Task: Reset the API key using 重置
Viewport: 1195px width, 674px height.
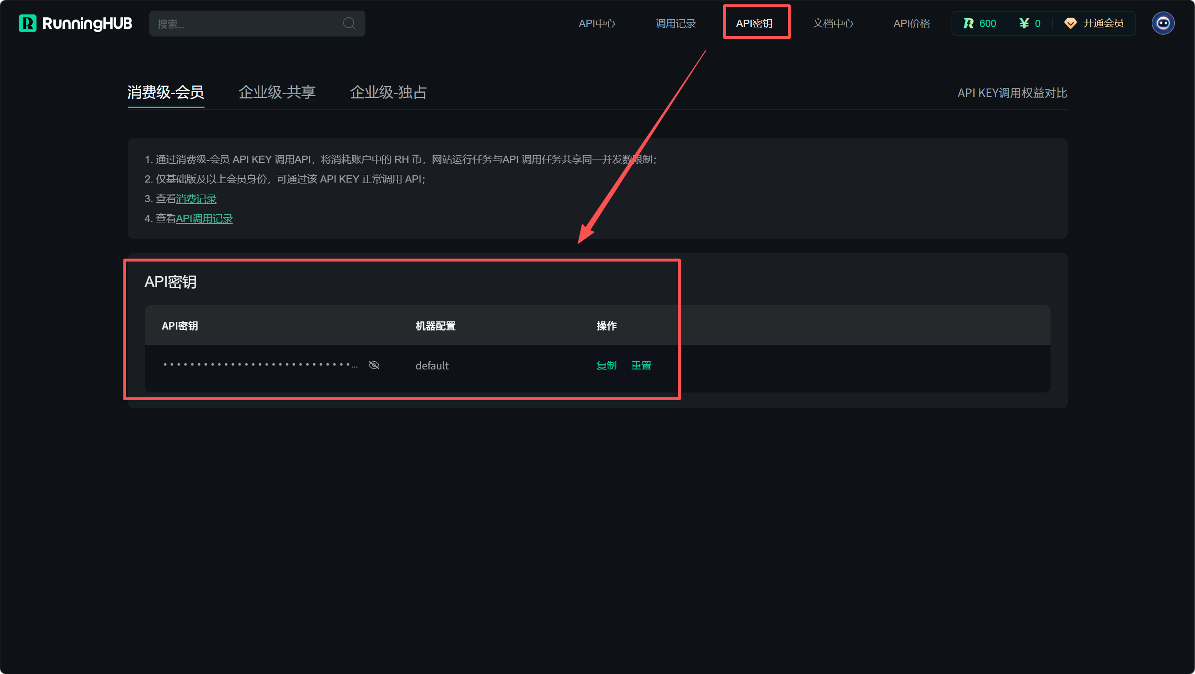Action: (x=641, y=365)
